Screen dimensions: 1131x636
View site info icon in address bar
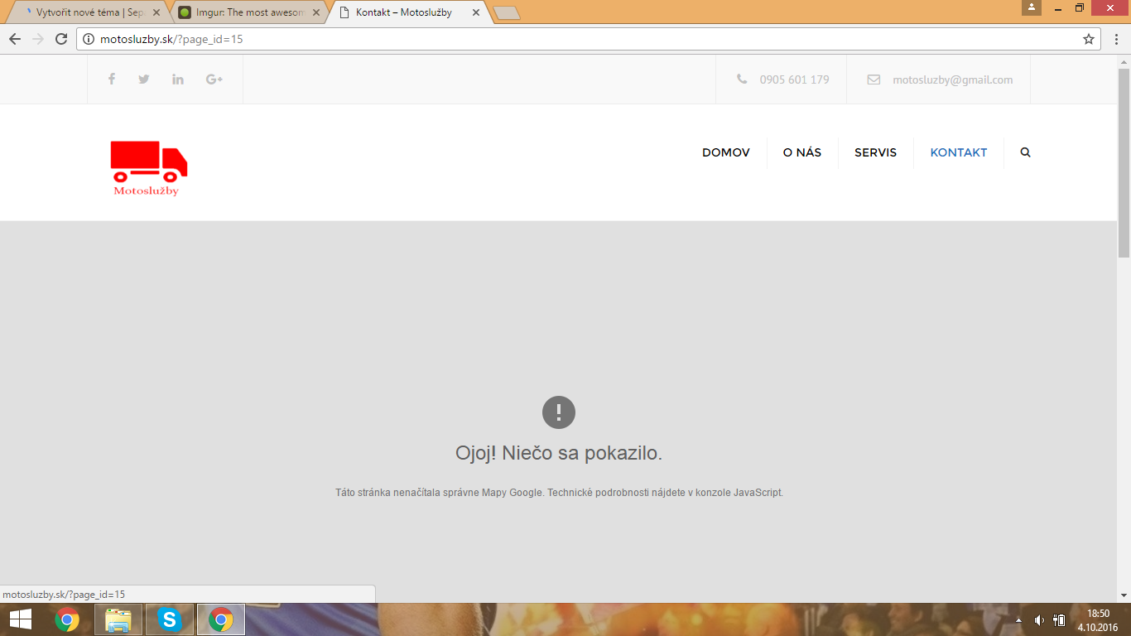point(89,39)
